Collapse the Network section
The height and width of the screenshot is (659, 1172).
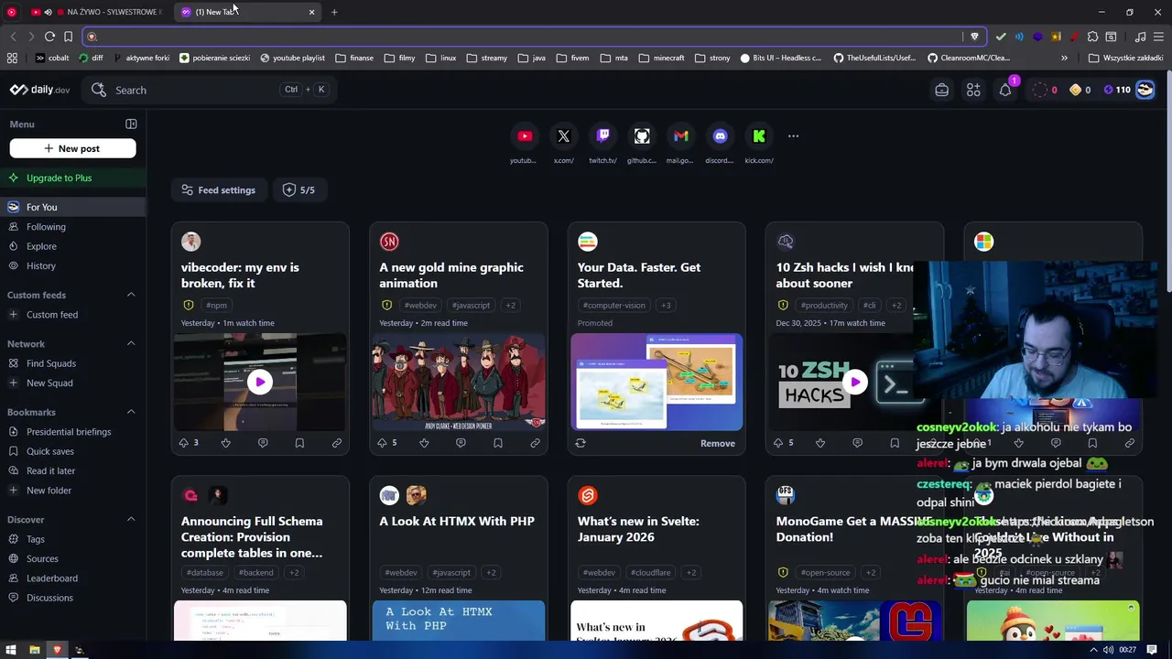point(131,344)
